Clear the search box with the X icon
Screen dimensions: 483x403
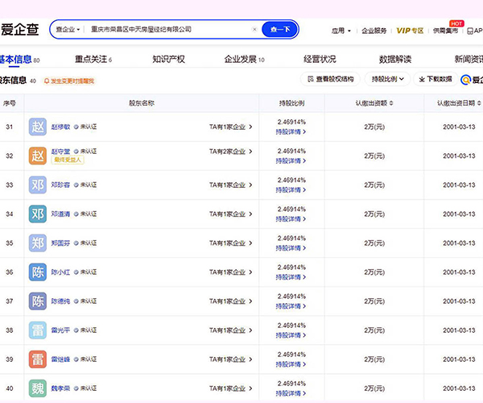pos(255,29)
